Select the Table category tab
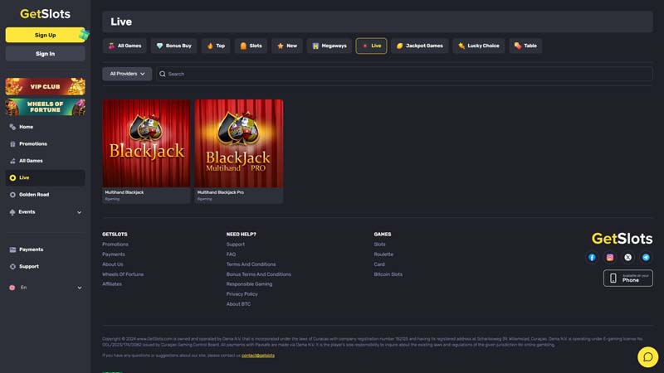Image resolution: width=664 pixels, height=373 pixels. 525,46
